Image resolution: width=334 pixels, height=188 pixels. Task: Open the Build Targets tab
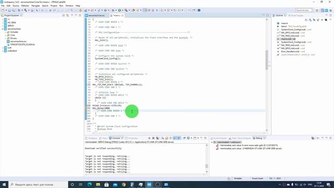[x=296, y=16]
